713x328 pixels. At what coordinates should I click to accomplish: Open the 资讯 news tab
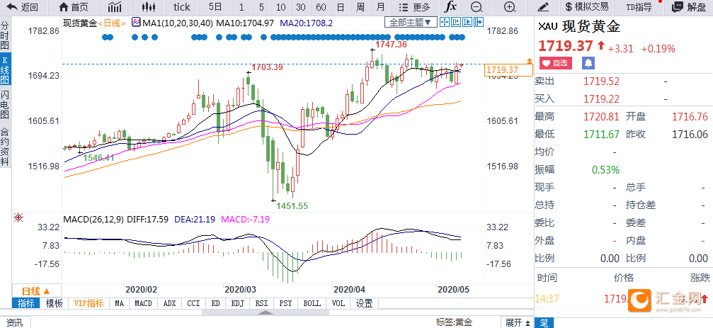click(15, 322)
